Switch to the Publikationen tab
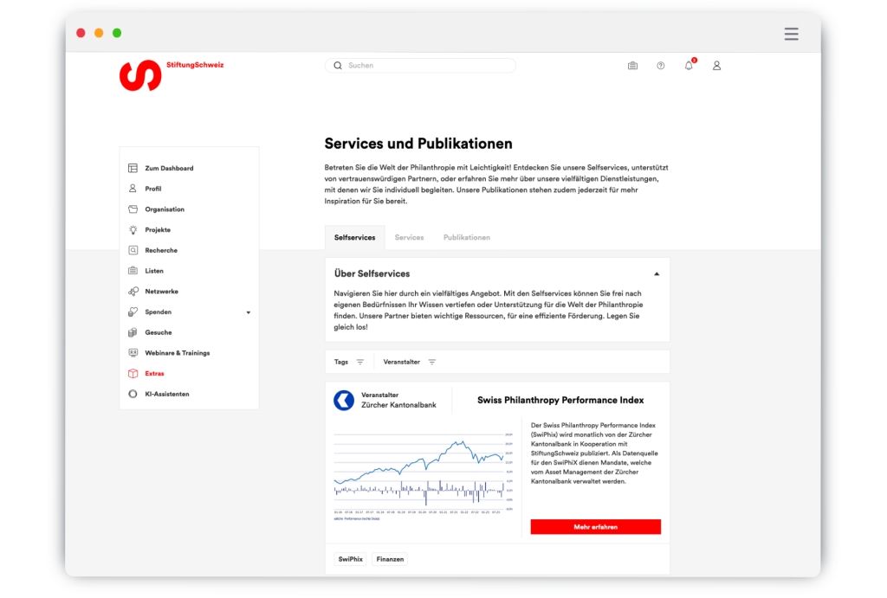This screenshot has height=598, width=887. point(466,237)
